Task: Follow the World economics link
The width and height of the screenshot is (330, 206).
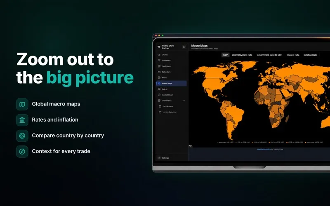Action: click(x=264, y=149)
